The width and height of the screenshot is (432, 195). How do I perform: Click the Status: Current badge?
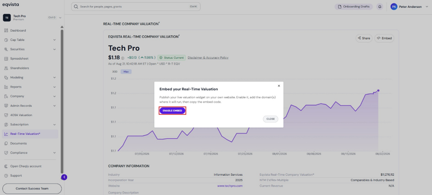tap(171, 58)
